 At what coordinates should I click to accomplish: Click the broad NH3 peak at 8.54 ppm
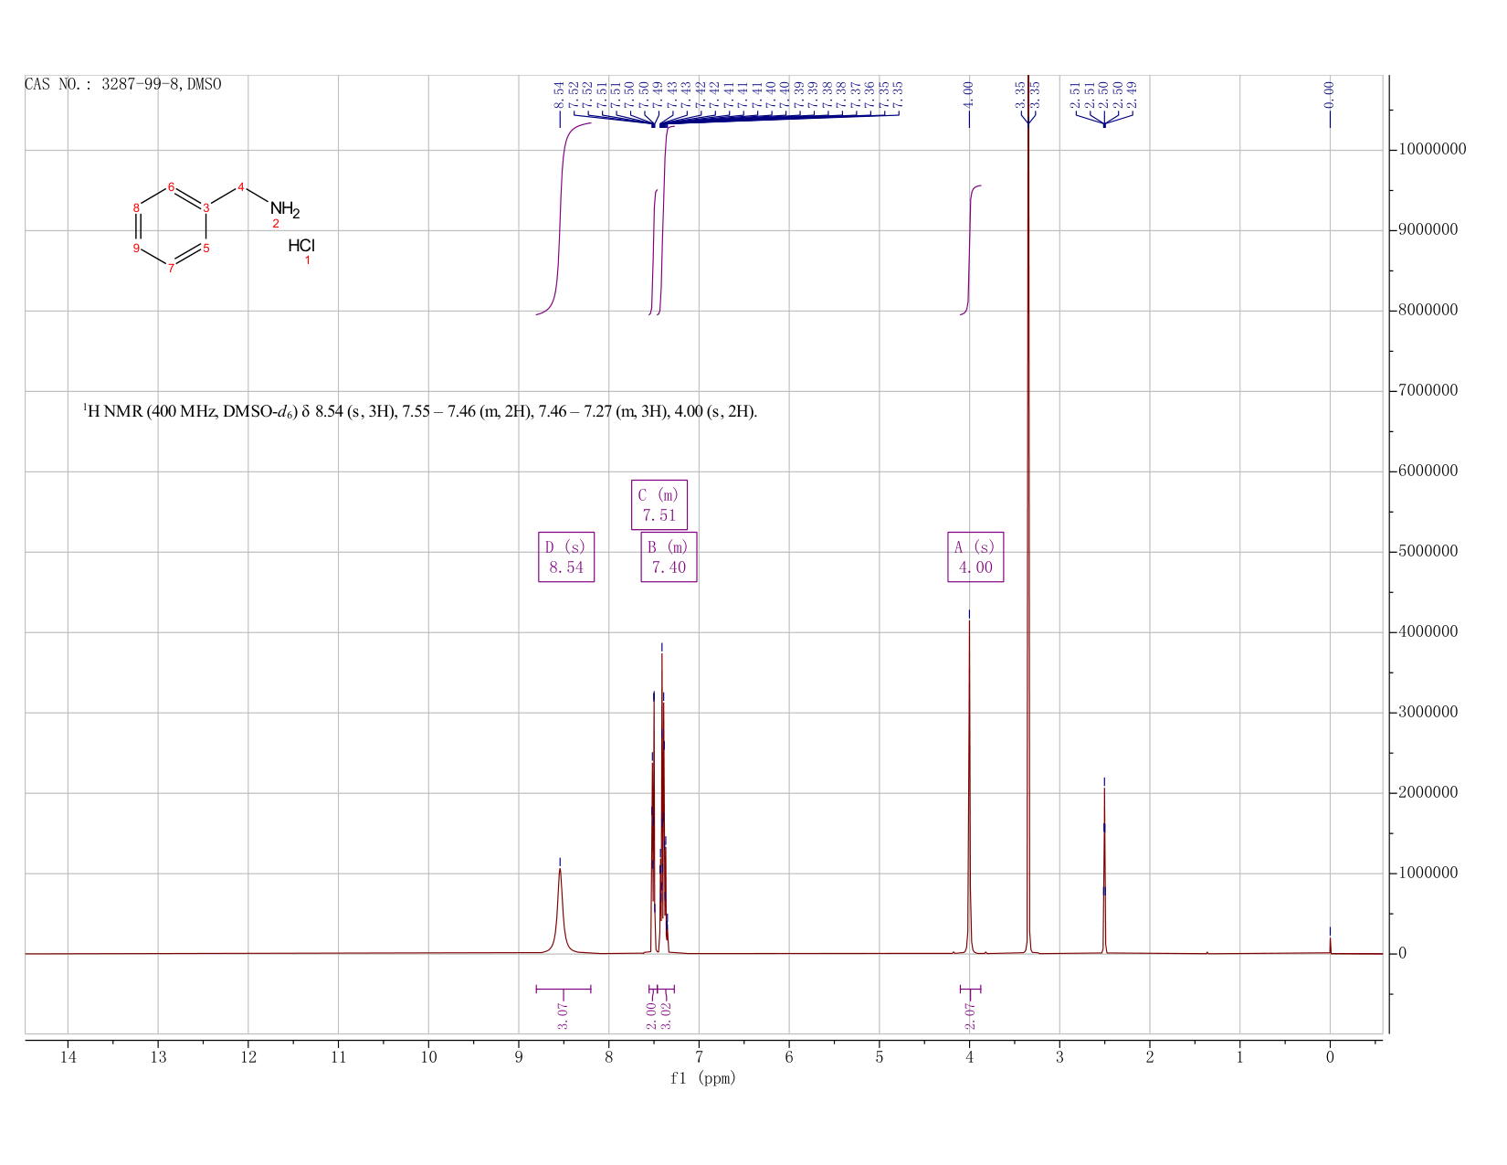560,909
